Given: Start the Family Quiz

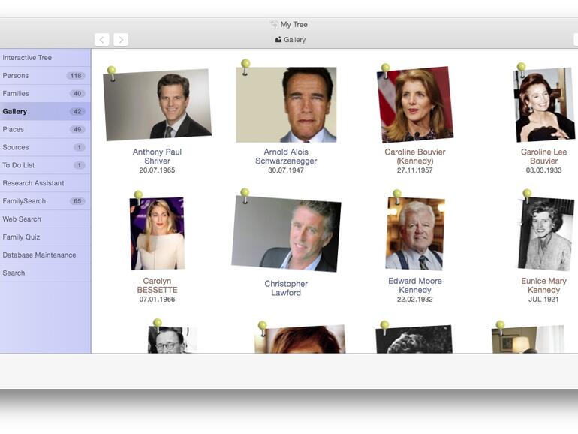Looking at the screenshot, I should (x=45, y=237).
